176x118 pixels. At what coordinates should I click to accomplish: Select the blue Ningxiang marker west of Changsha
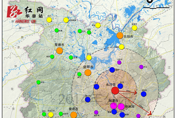(x=96, y=87)
